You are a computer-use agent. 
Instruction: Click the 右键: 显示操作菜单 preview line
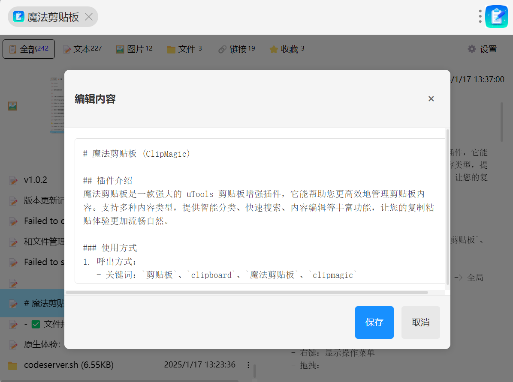[333, 353]
